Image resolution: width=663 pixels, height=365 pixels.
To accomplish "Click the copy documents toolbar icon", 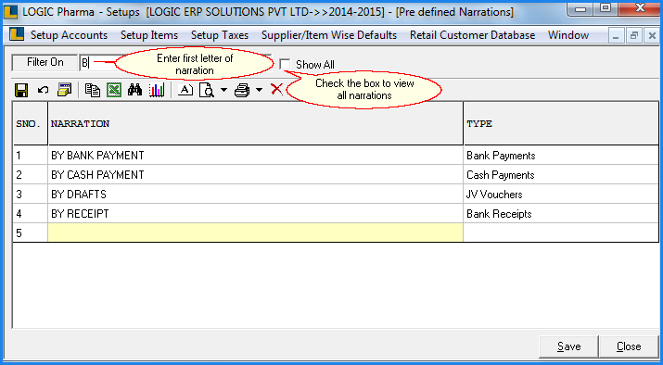I will pyautogui.click(x=93, y=90).
